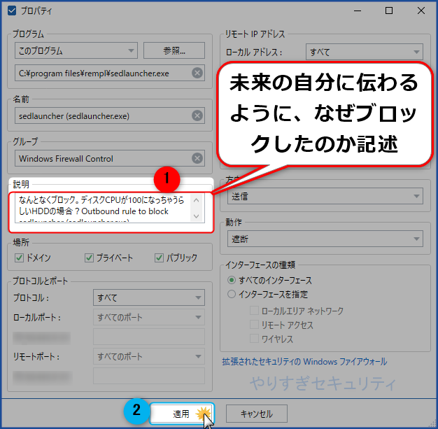
Task: Click the local port value input field
Action: [149, 337]
